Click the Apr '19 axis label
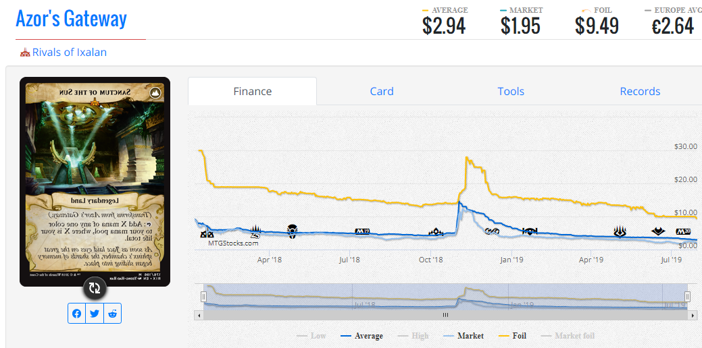 pyautogui.click(x=592, y=259)
